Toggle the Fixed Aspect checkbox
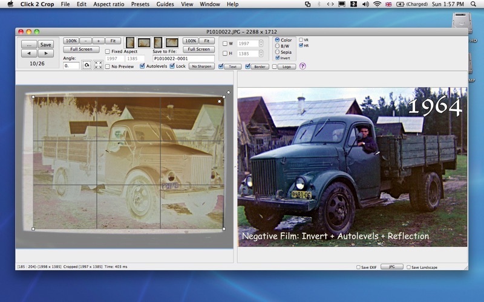This screenshot has height=302, width=484. pos(108,51)
